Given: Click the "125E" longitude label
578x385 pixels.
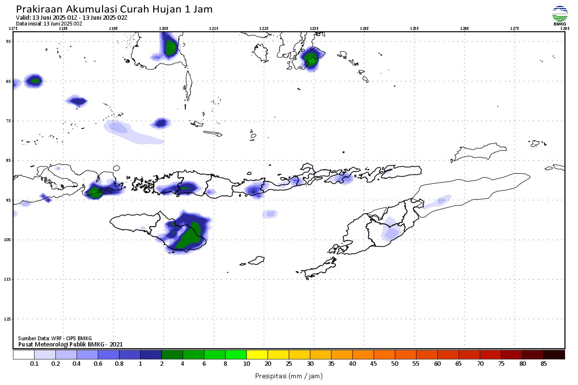Looking at the screenshot, I should (414, 28).
